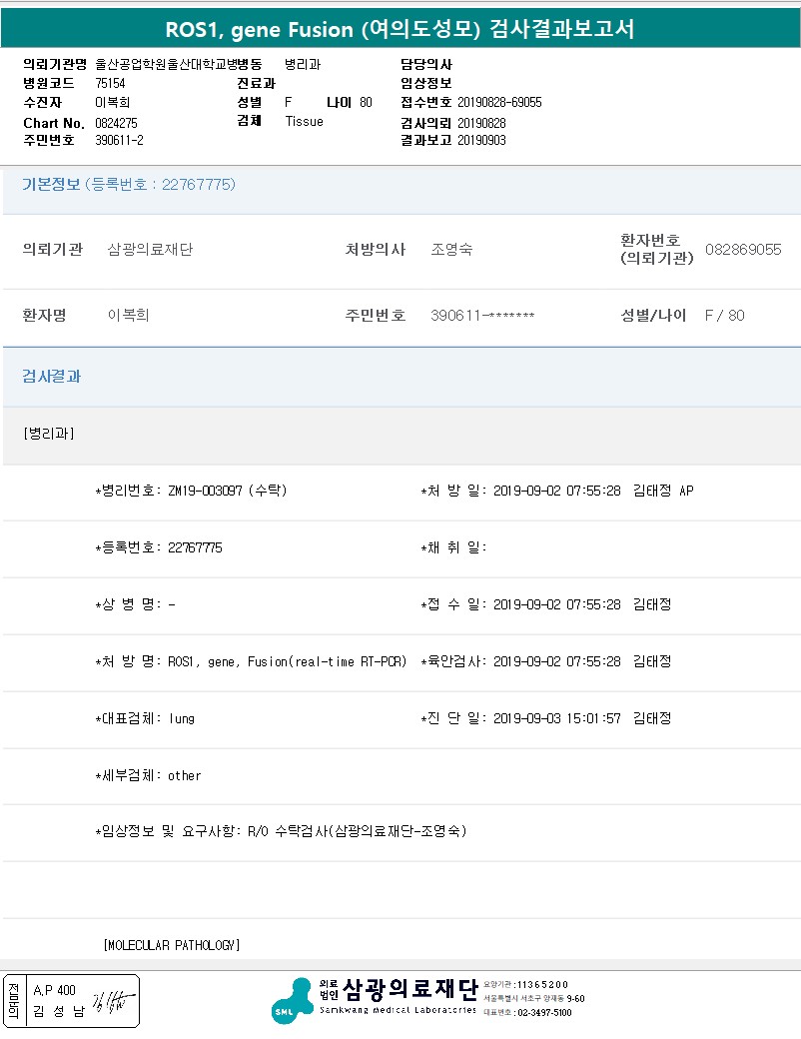Click the 처방의사 조영숙 name
Image resolution: width=801 pixels, height=1039 pixels.
tap(451, 249)
